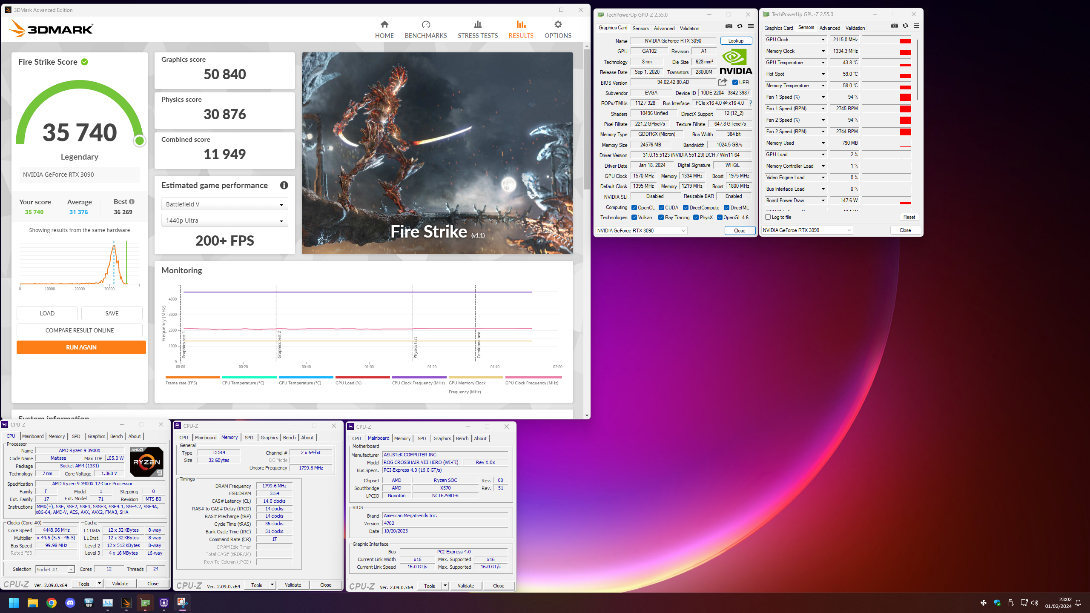
Task: Click COMPARE RESULT ONLINE button
Action: [x=80, y=330]
